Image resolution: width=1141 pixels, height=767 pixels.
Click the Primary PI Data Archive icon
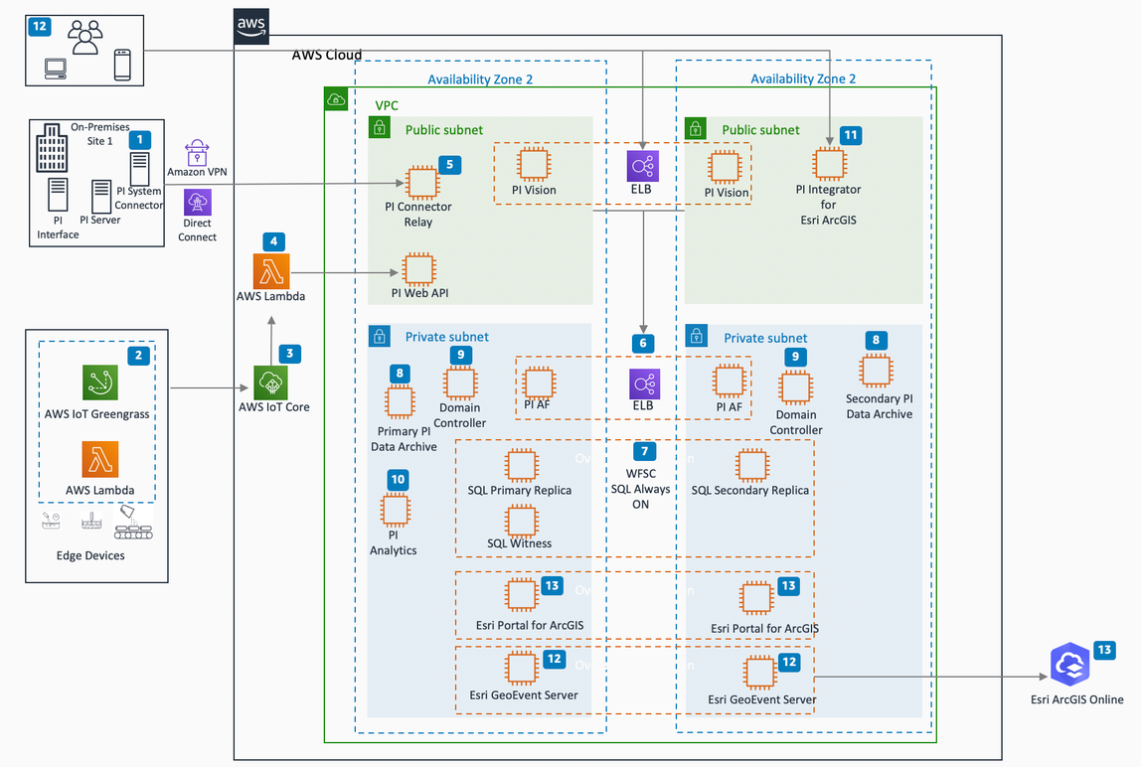(400, 402)
